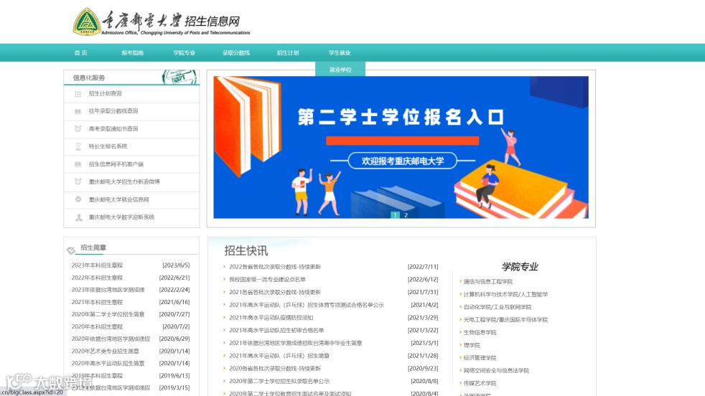Viewport: 705px width, 396px height.
Task: Open 2022年本科招生章程
Action: pyautogui.click(x=97, y=278)
